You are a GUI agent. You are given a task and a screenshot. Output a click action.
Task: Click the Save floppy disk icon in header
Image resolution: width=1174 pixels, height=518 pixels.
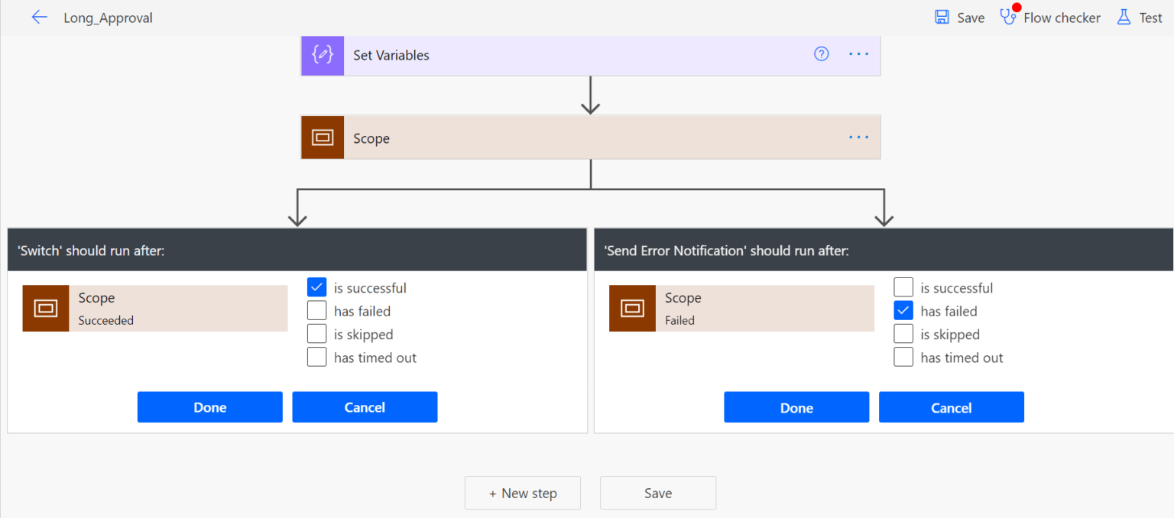(x=942, y=18)
